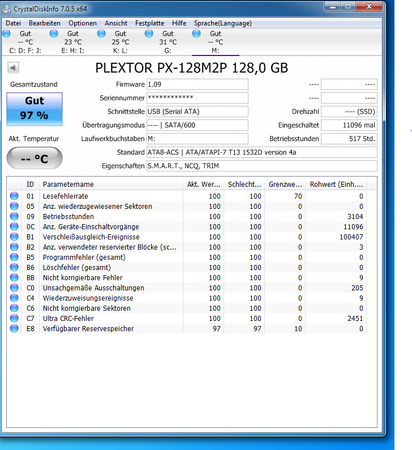Viewport: 412px width, 450px height.
Task: Click raw value 3104
Action: [x=355, y=217]
